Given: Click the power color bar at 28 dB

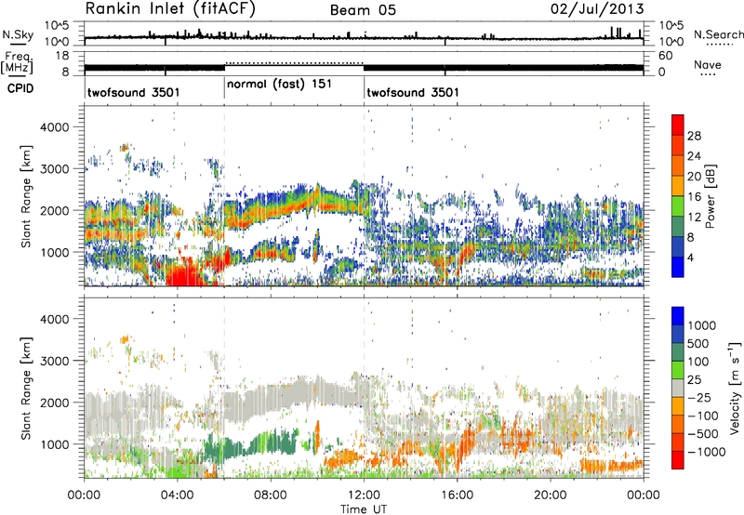Looking at the screenshot, I should [678, 136].
